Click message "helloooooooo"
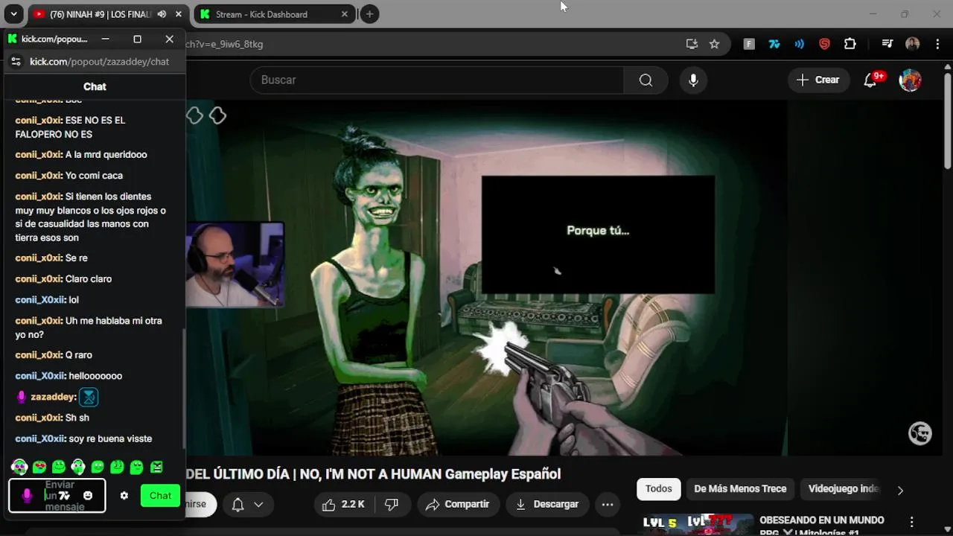The width and height of the screenshot is (953, 536). [95, 376]
